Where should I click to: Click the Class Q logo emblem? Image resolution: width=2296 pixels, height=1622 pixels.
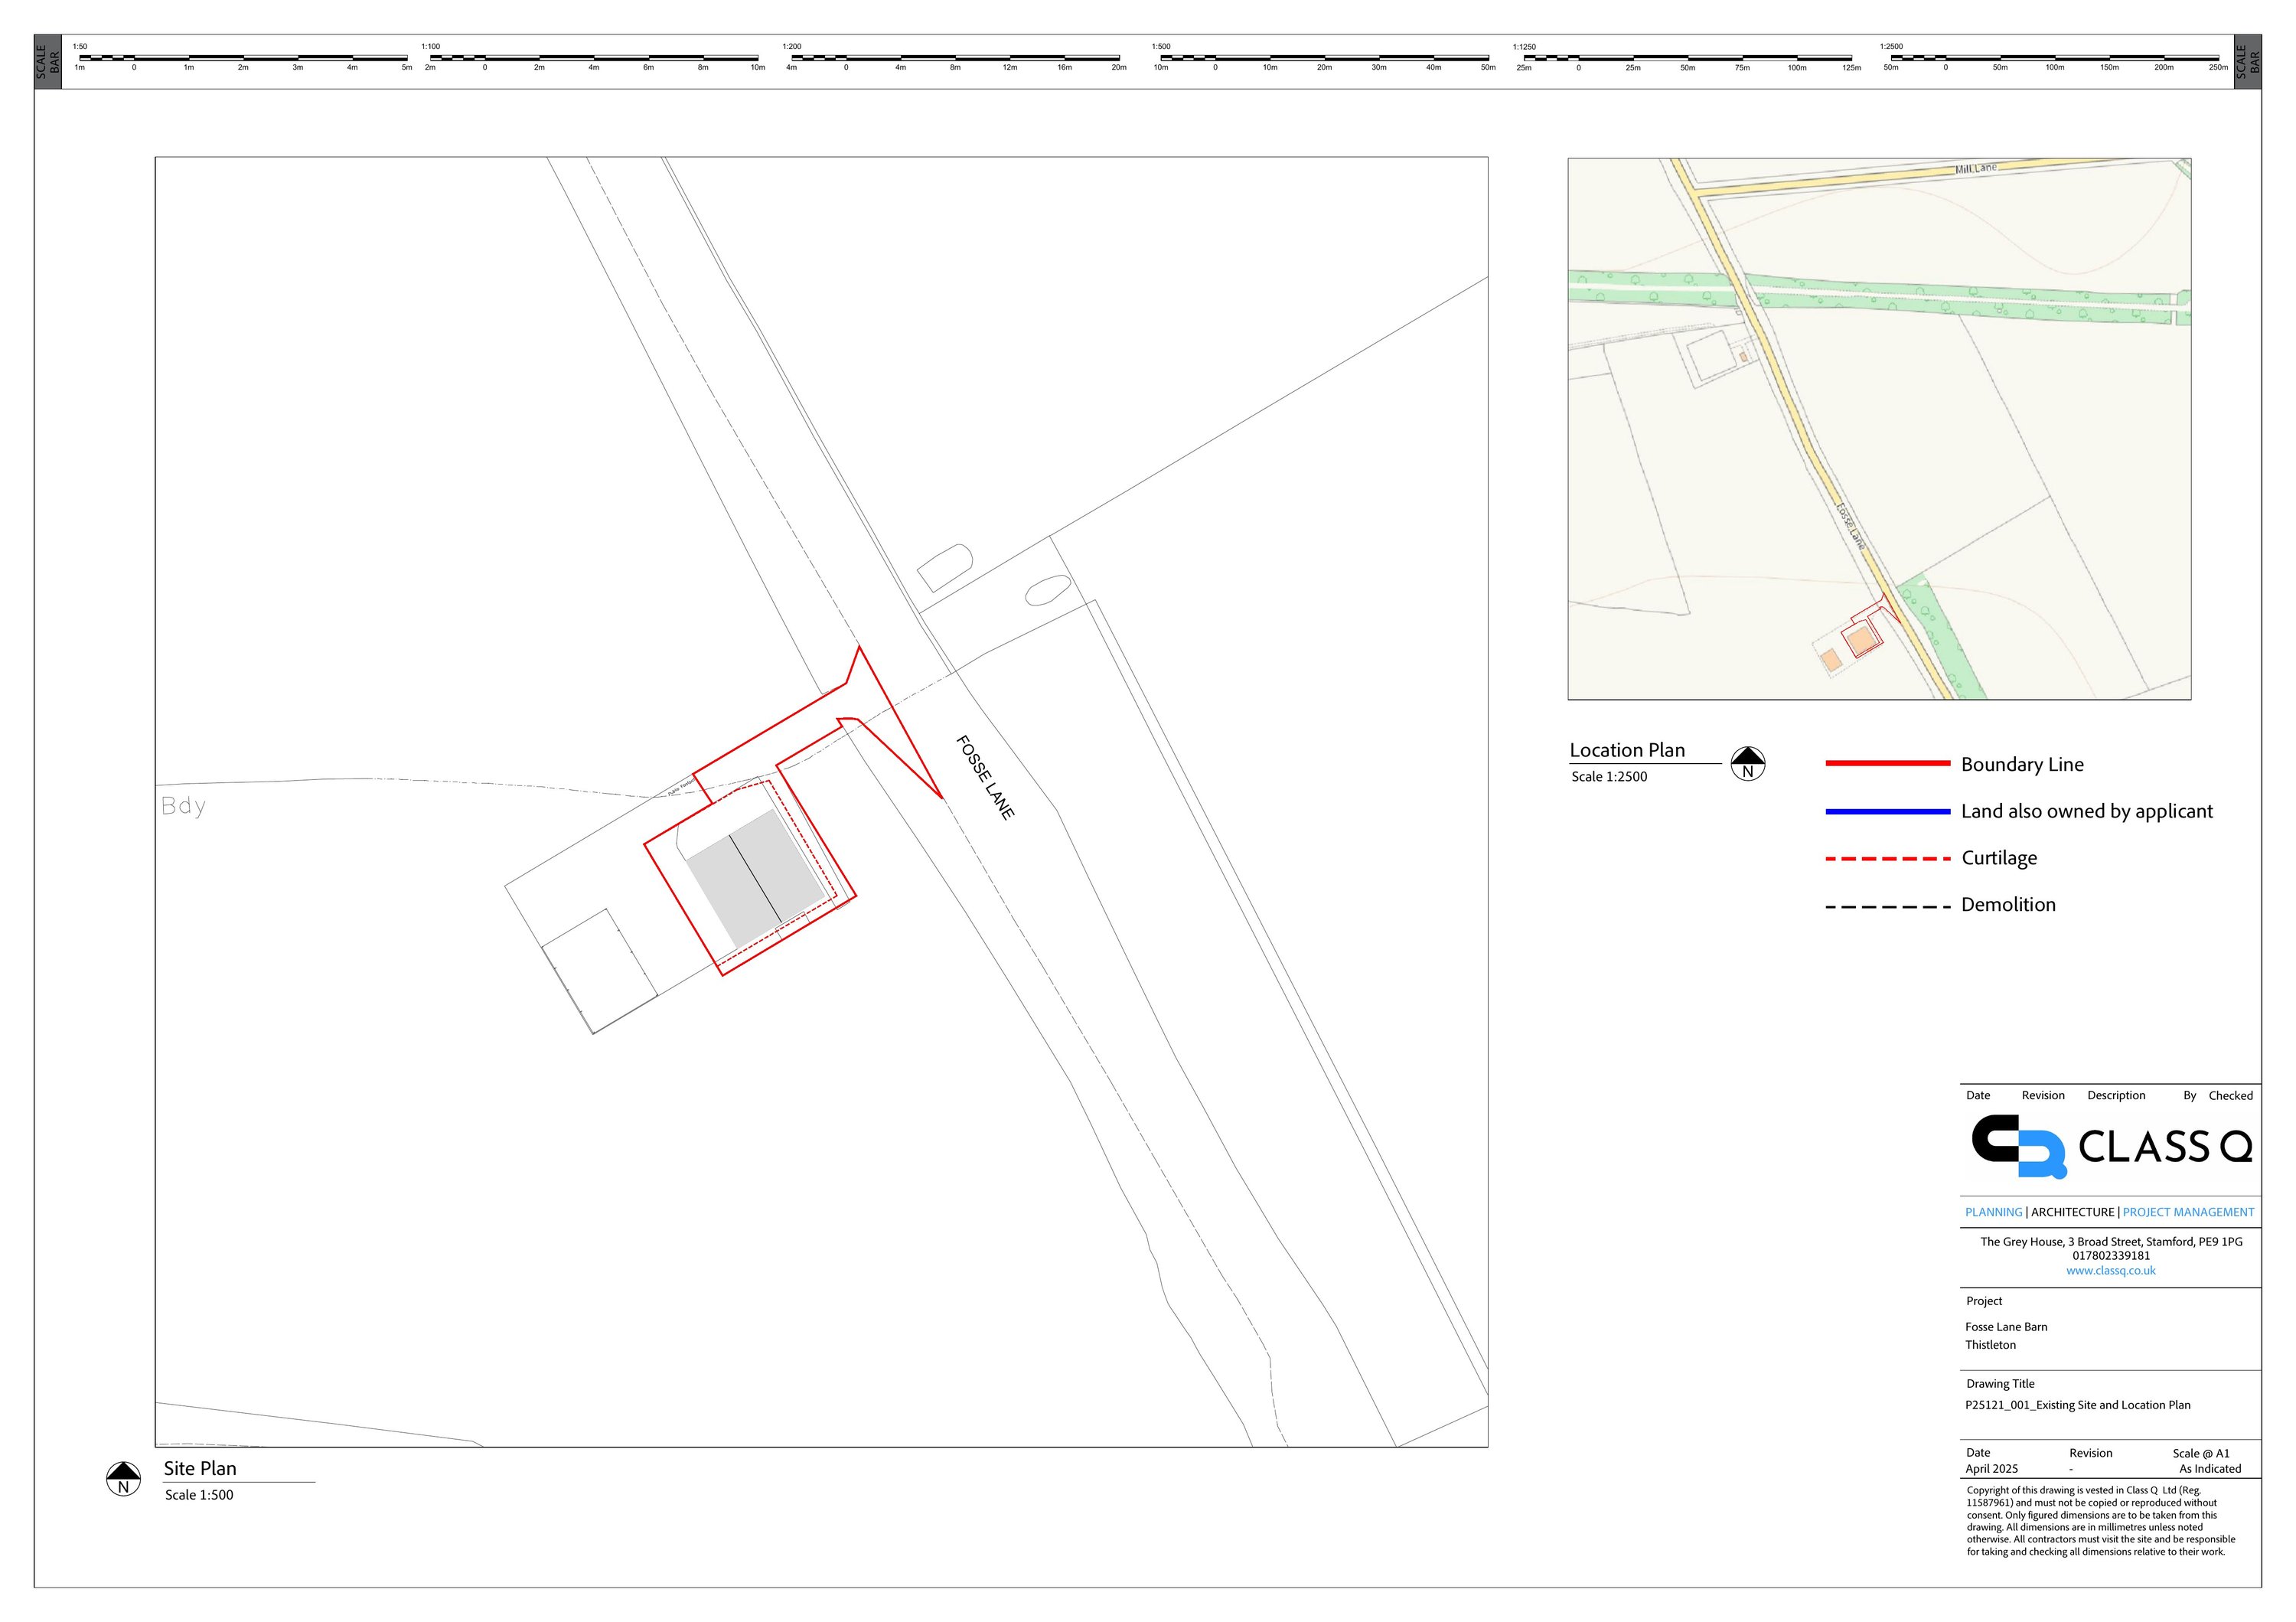2018,1147
